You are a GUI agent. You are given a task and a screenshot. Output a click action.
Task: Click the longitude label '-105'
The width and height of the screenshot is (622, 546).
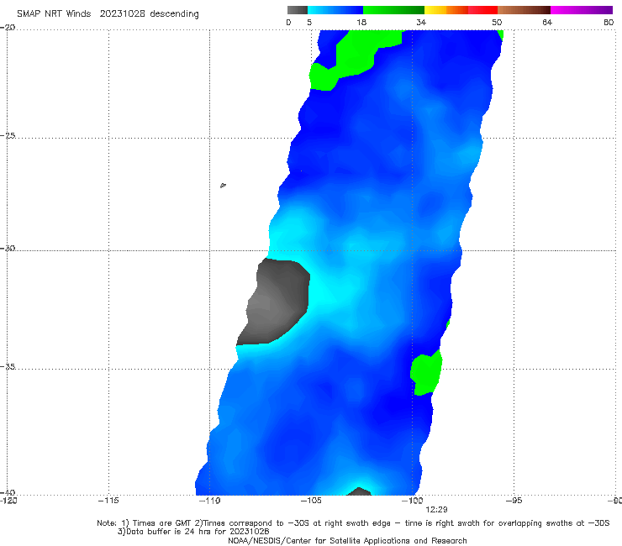(x=311, y=501)
